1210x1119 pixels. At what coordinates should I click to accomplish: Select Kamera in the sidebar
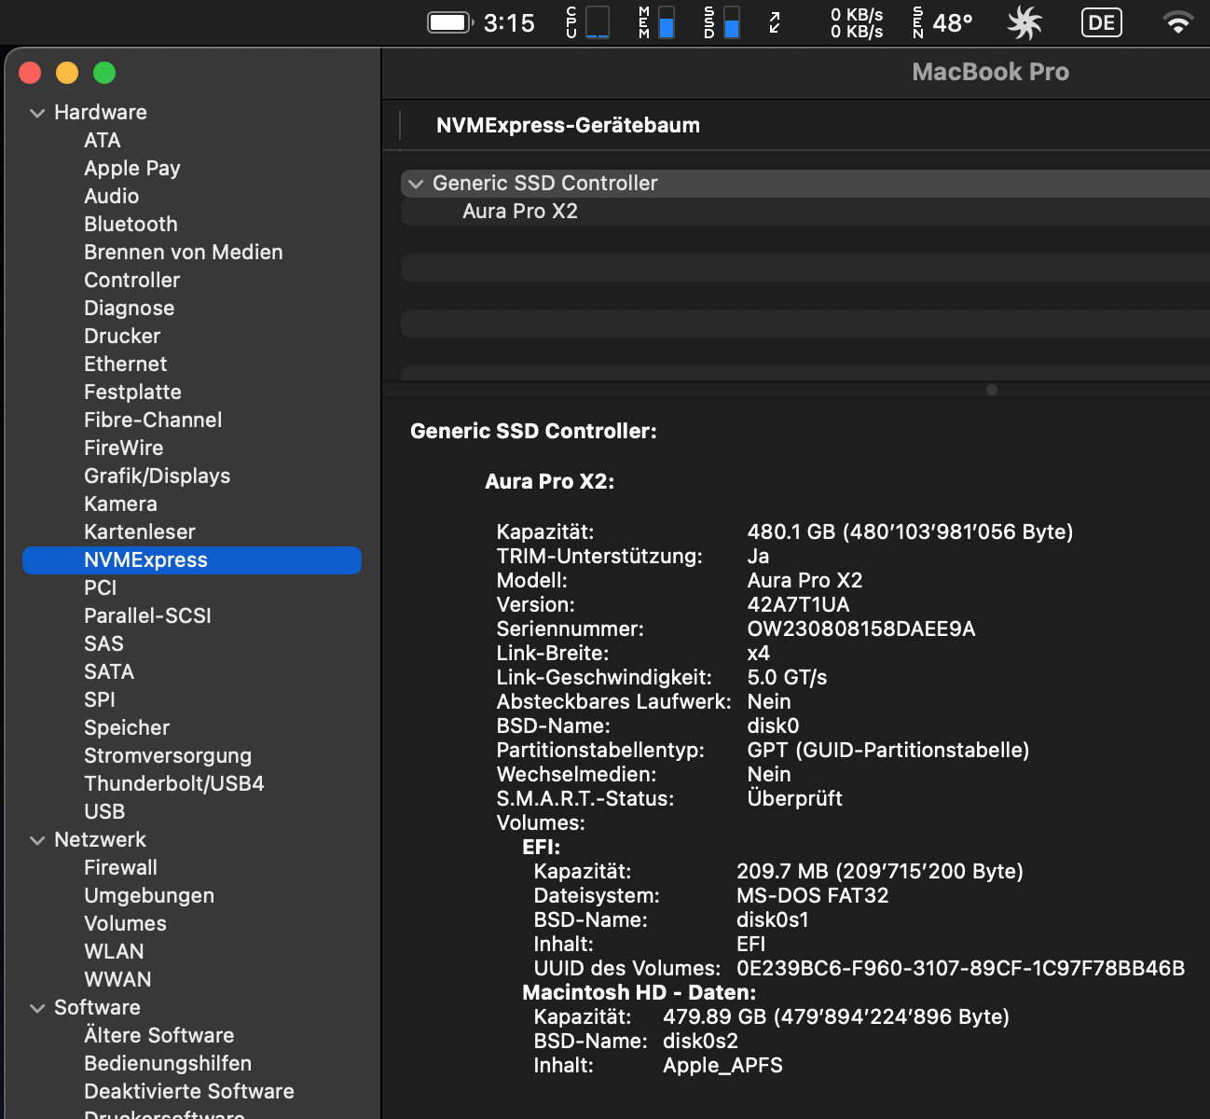[121, 504]
